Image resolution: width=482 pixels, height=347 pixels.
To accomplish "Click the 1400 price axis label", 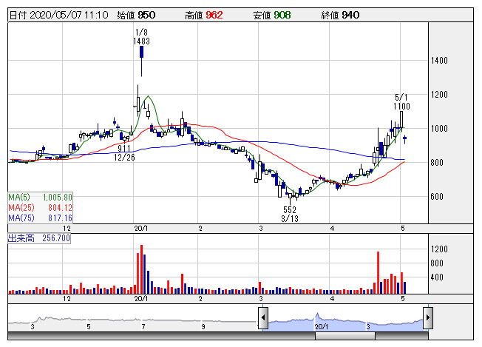I will [442, 61].
